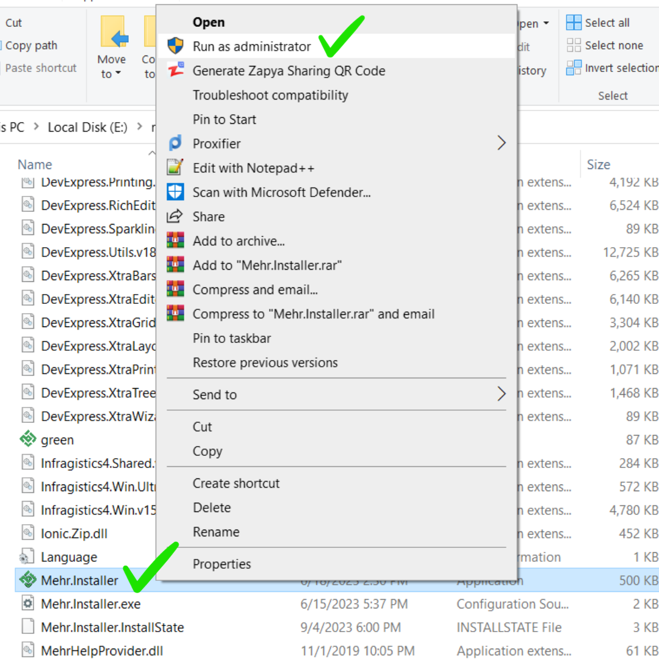
Task: Click the Invert selection icon in the ribbon
Action: point(574,68)
